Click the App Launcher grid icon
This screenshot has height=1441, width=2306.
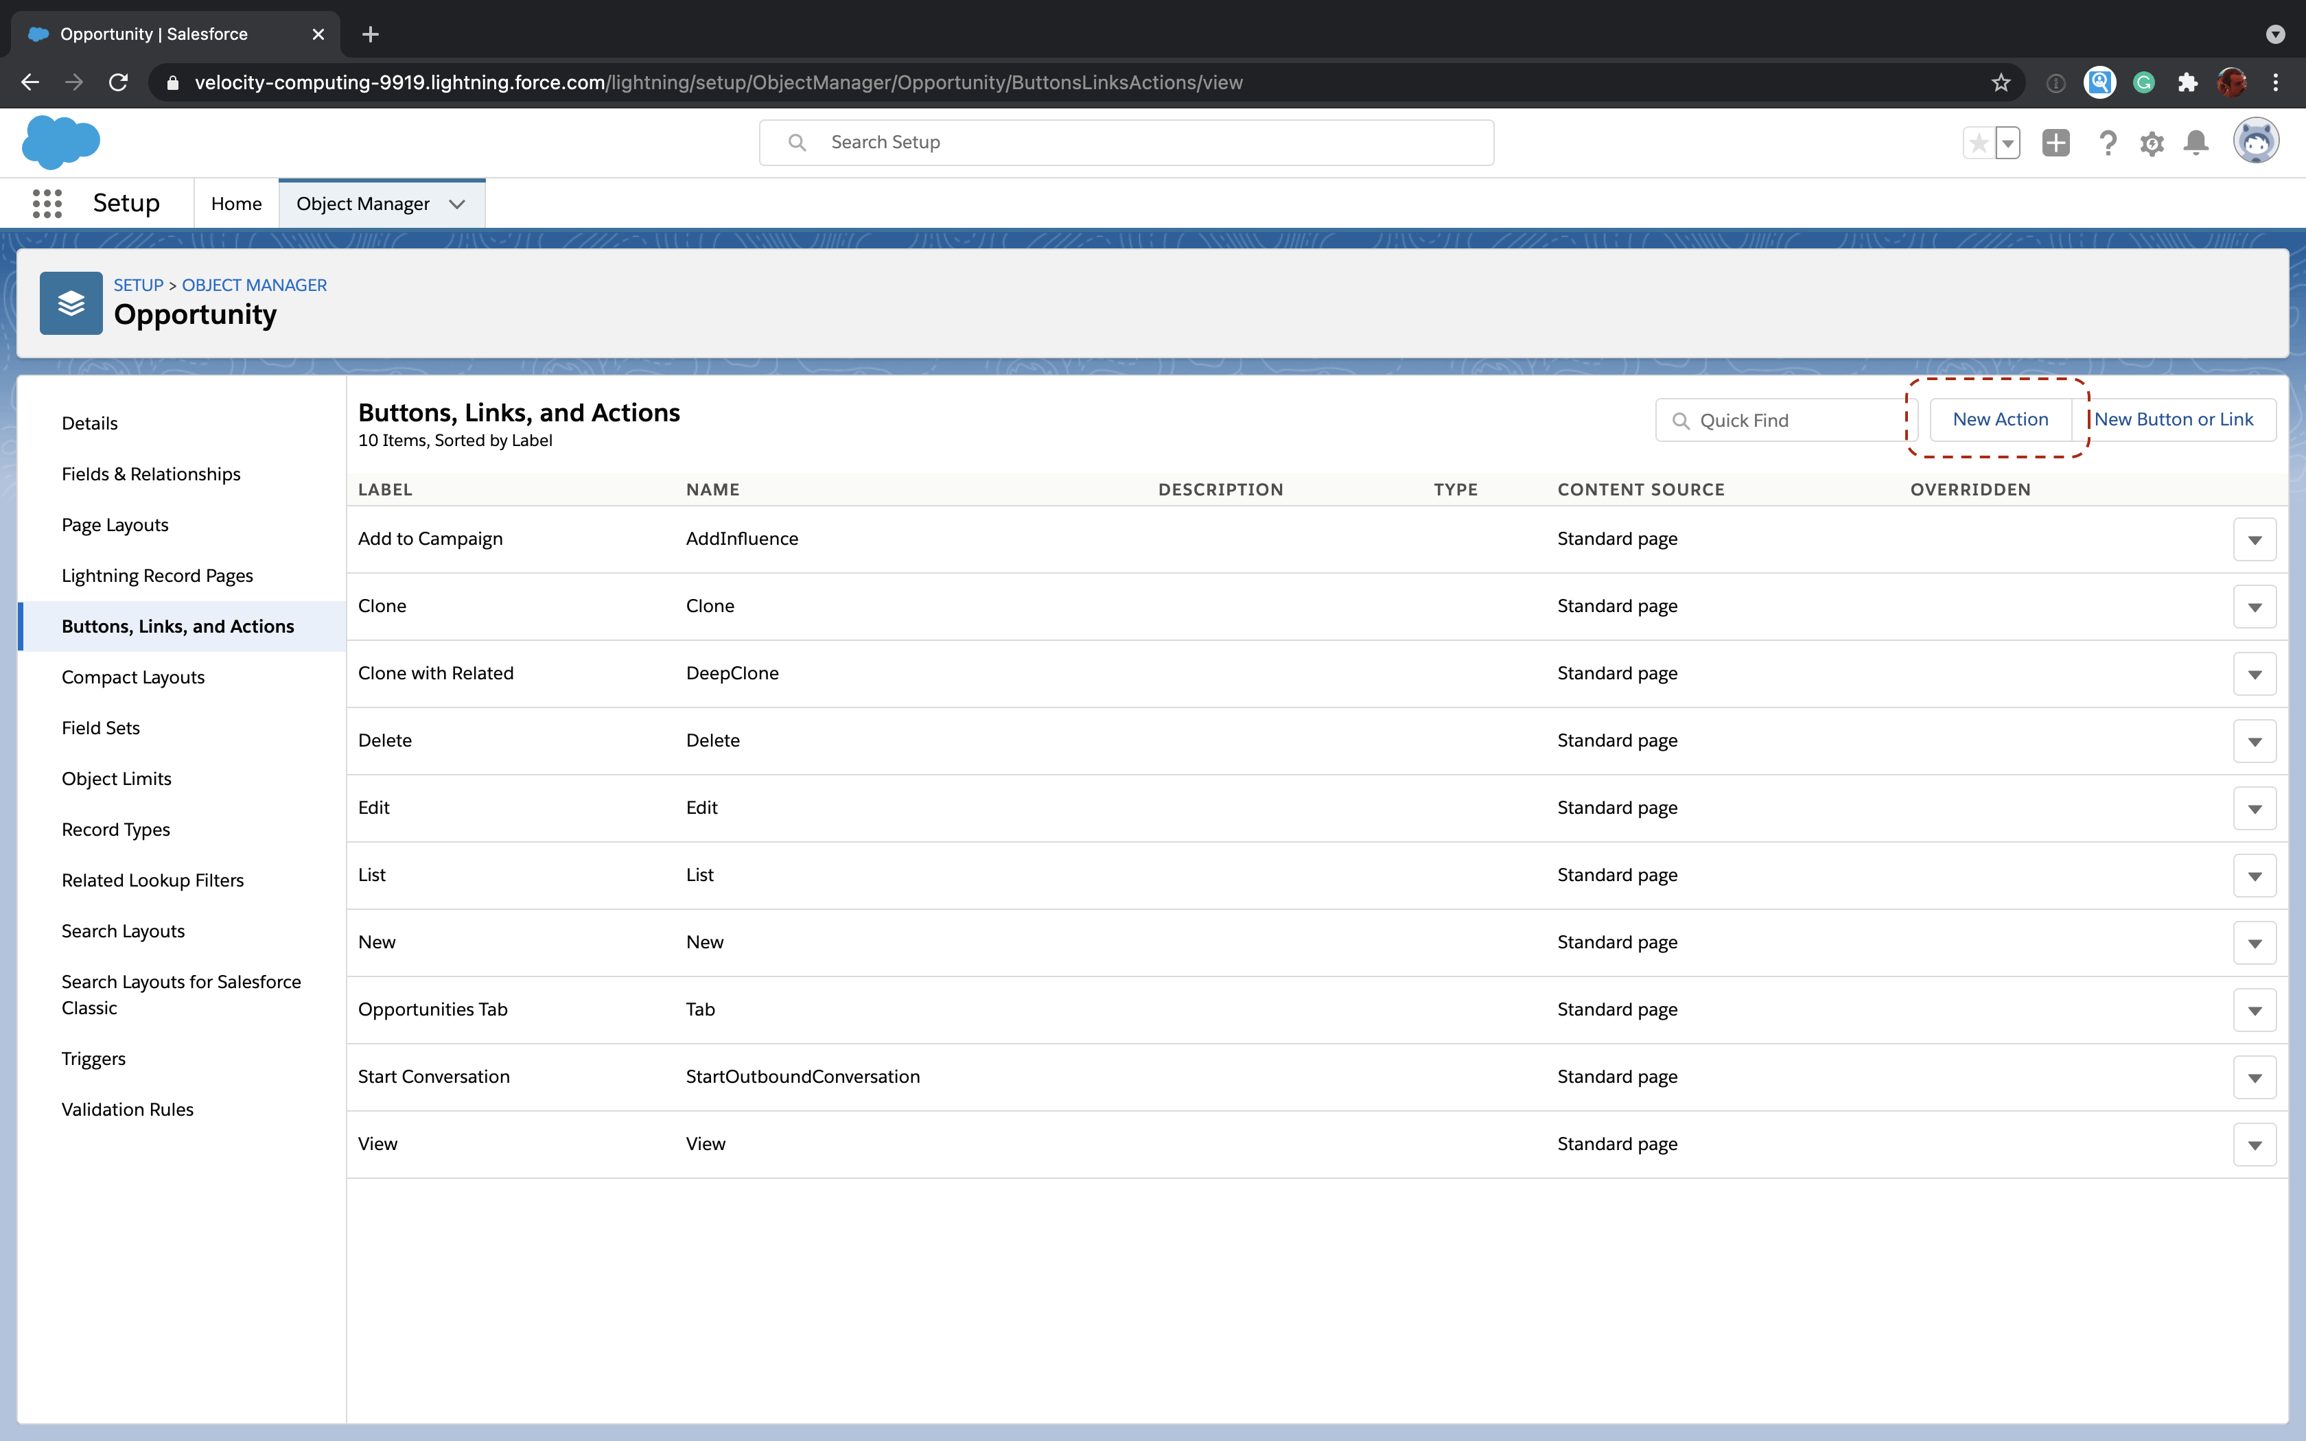47,203
